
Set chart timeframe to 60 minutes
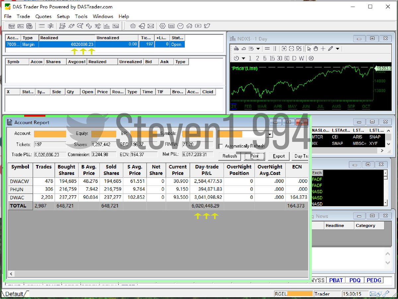click(x=287, y=58)
